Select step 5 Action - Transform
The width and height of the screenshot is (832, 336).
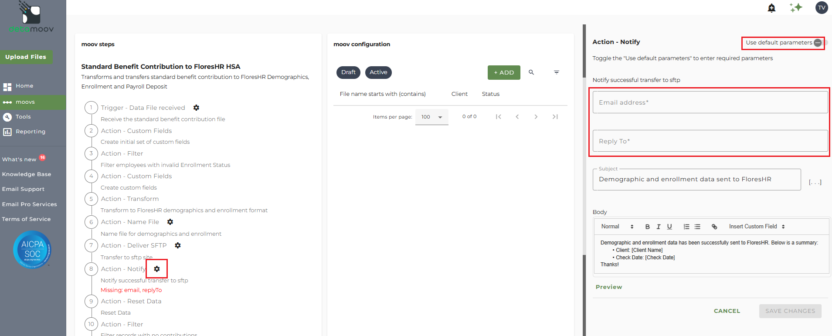click(x=130, y=199)
